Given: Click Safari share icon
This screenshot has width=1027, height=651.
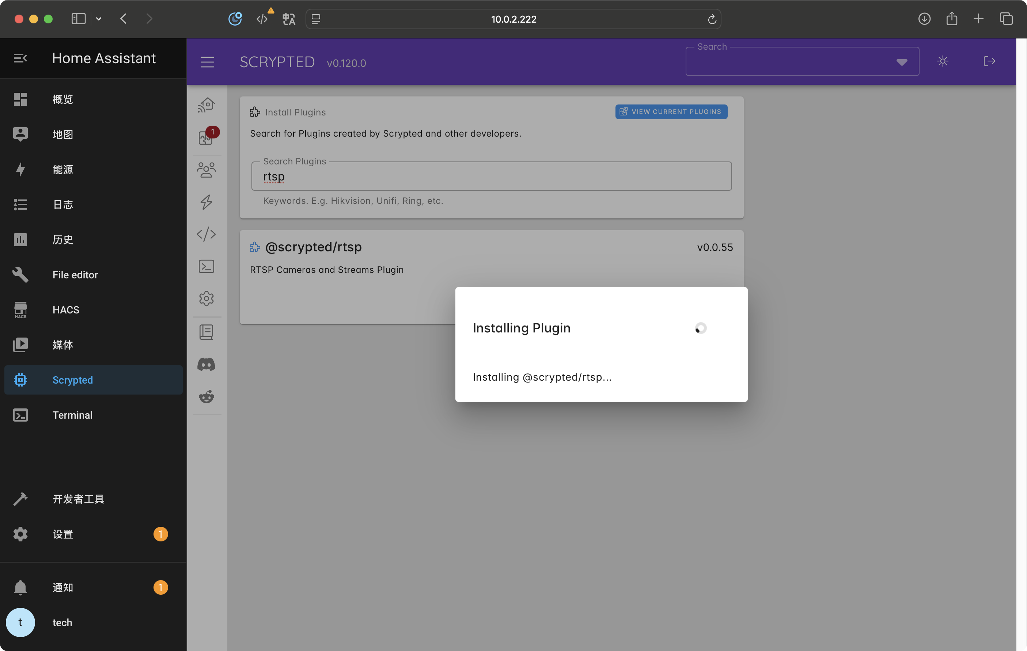Looking at the screenshot, I should point(951,18).
